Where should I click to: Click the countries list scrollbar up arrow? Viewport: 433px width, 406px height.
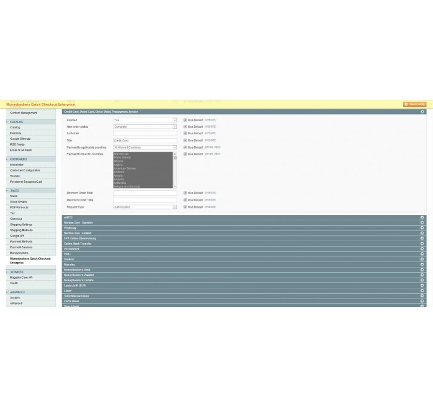coord(175,154)
